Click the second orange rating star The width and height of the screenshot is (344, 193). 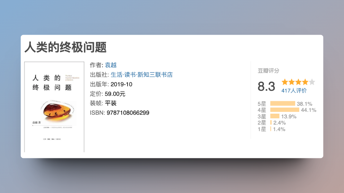click(x=292, y=82)
